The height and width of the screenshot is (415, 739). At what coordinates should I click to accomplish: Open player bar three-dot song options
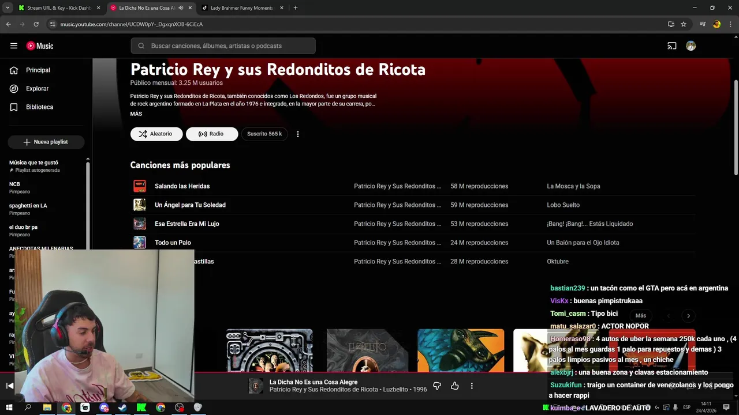click(472, 386)
